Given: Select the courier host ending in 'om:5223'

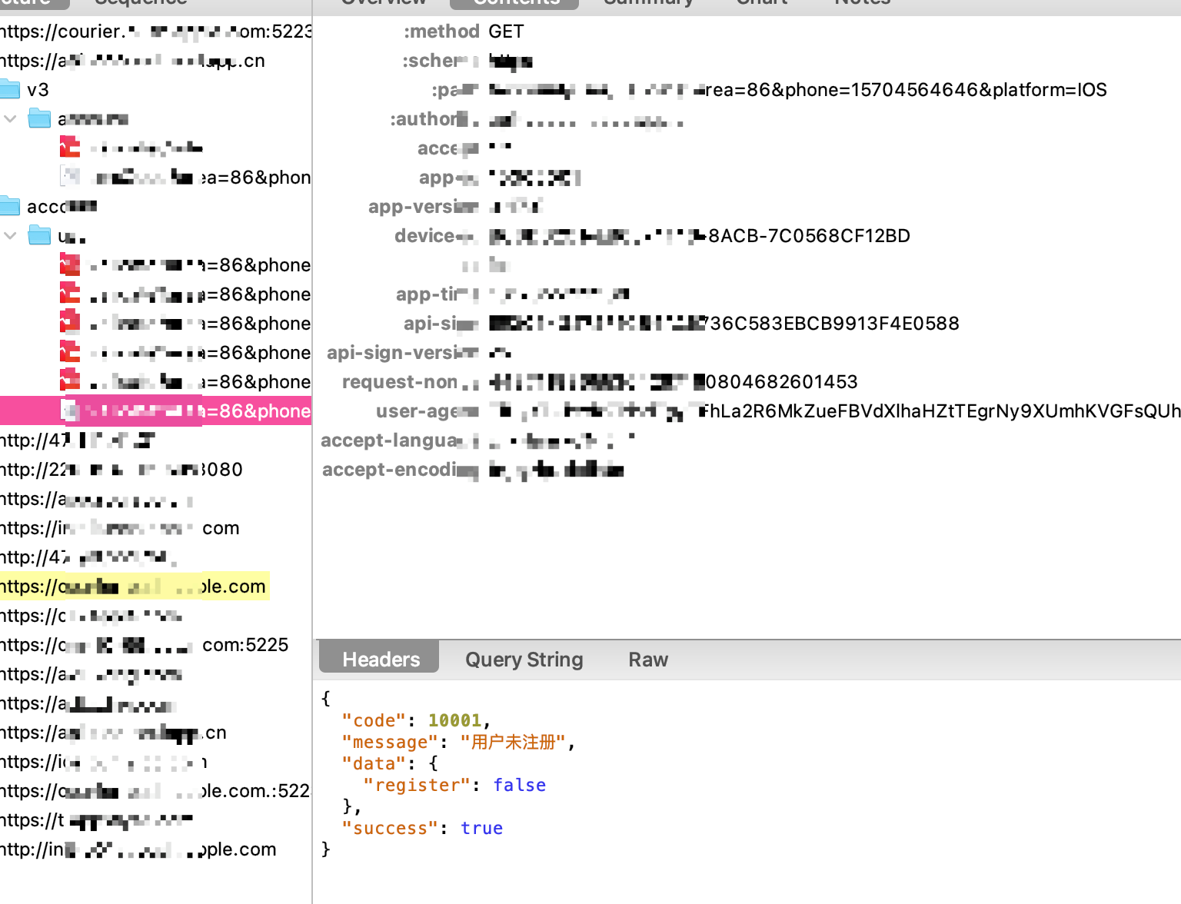Looking at the screenshot, I should pos(154,32).
